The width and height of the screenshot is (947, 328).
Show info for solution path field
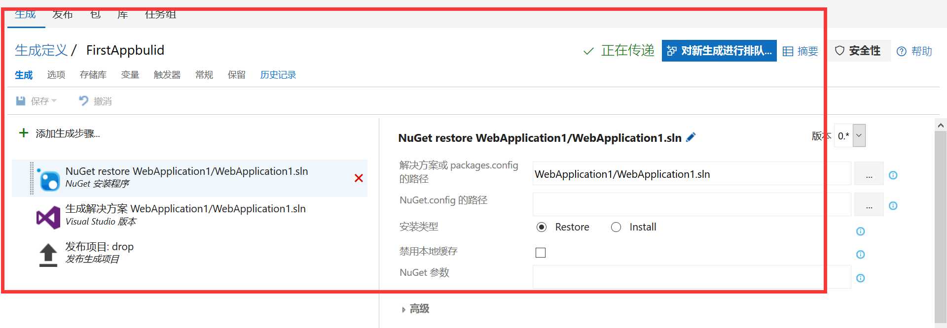(x=893, y=175)
